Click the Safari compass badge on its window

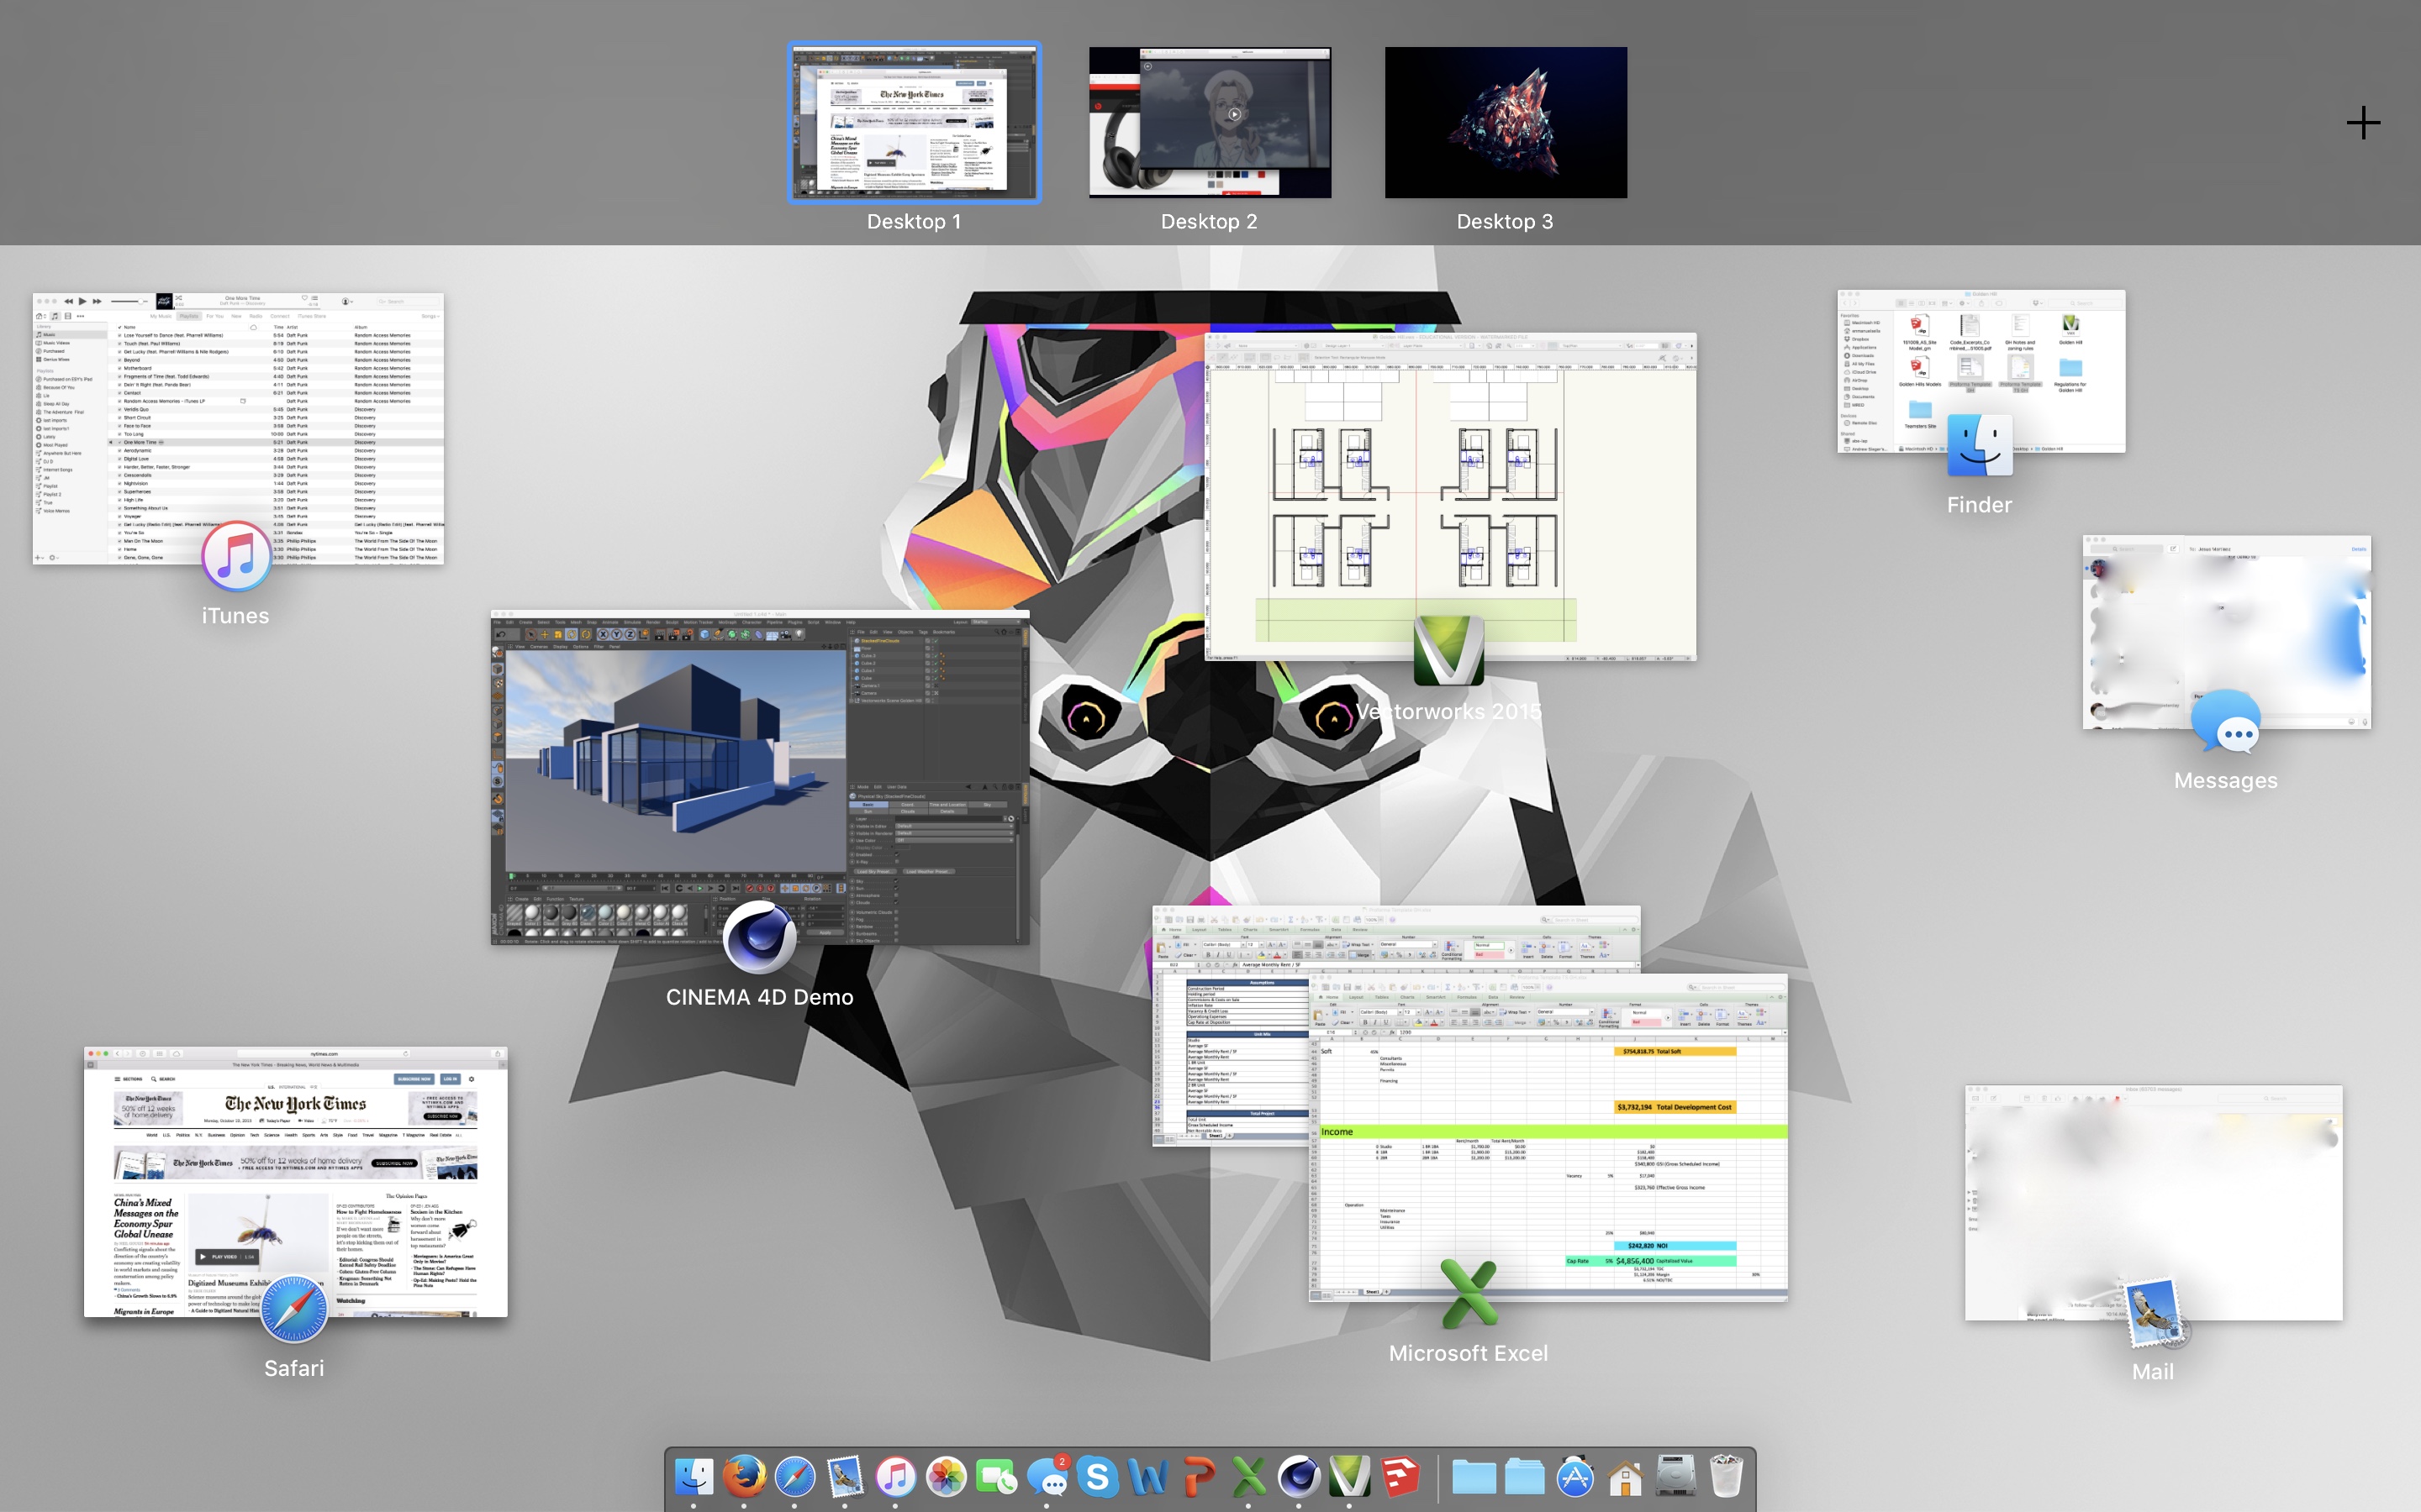click(294, 1309)
